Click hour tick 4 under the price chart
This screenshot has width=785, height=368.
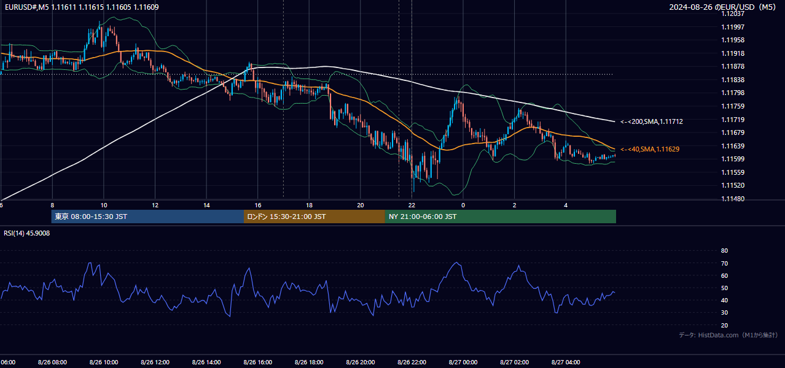(x=566, y=205)
